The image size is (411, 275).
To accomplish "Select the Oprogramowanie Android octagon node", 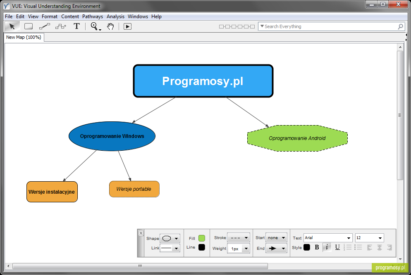I will (297, 138).
